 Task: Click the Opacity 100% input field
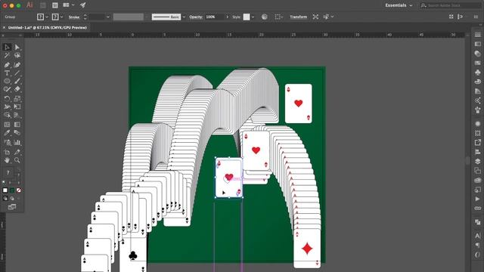(214, 17)
